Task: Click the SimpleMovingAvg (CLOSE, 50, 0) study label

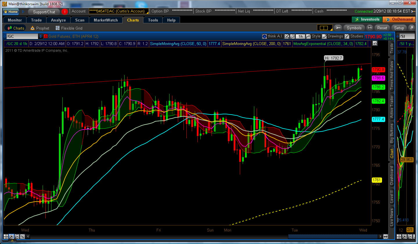Action: tap(178, 44)
